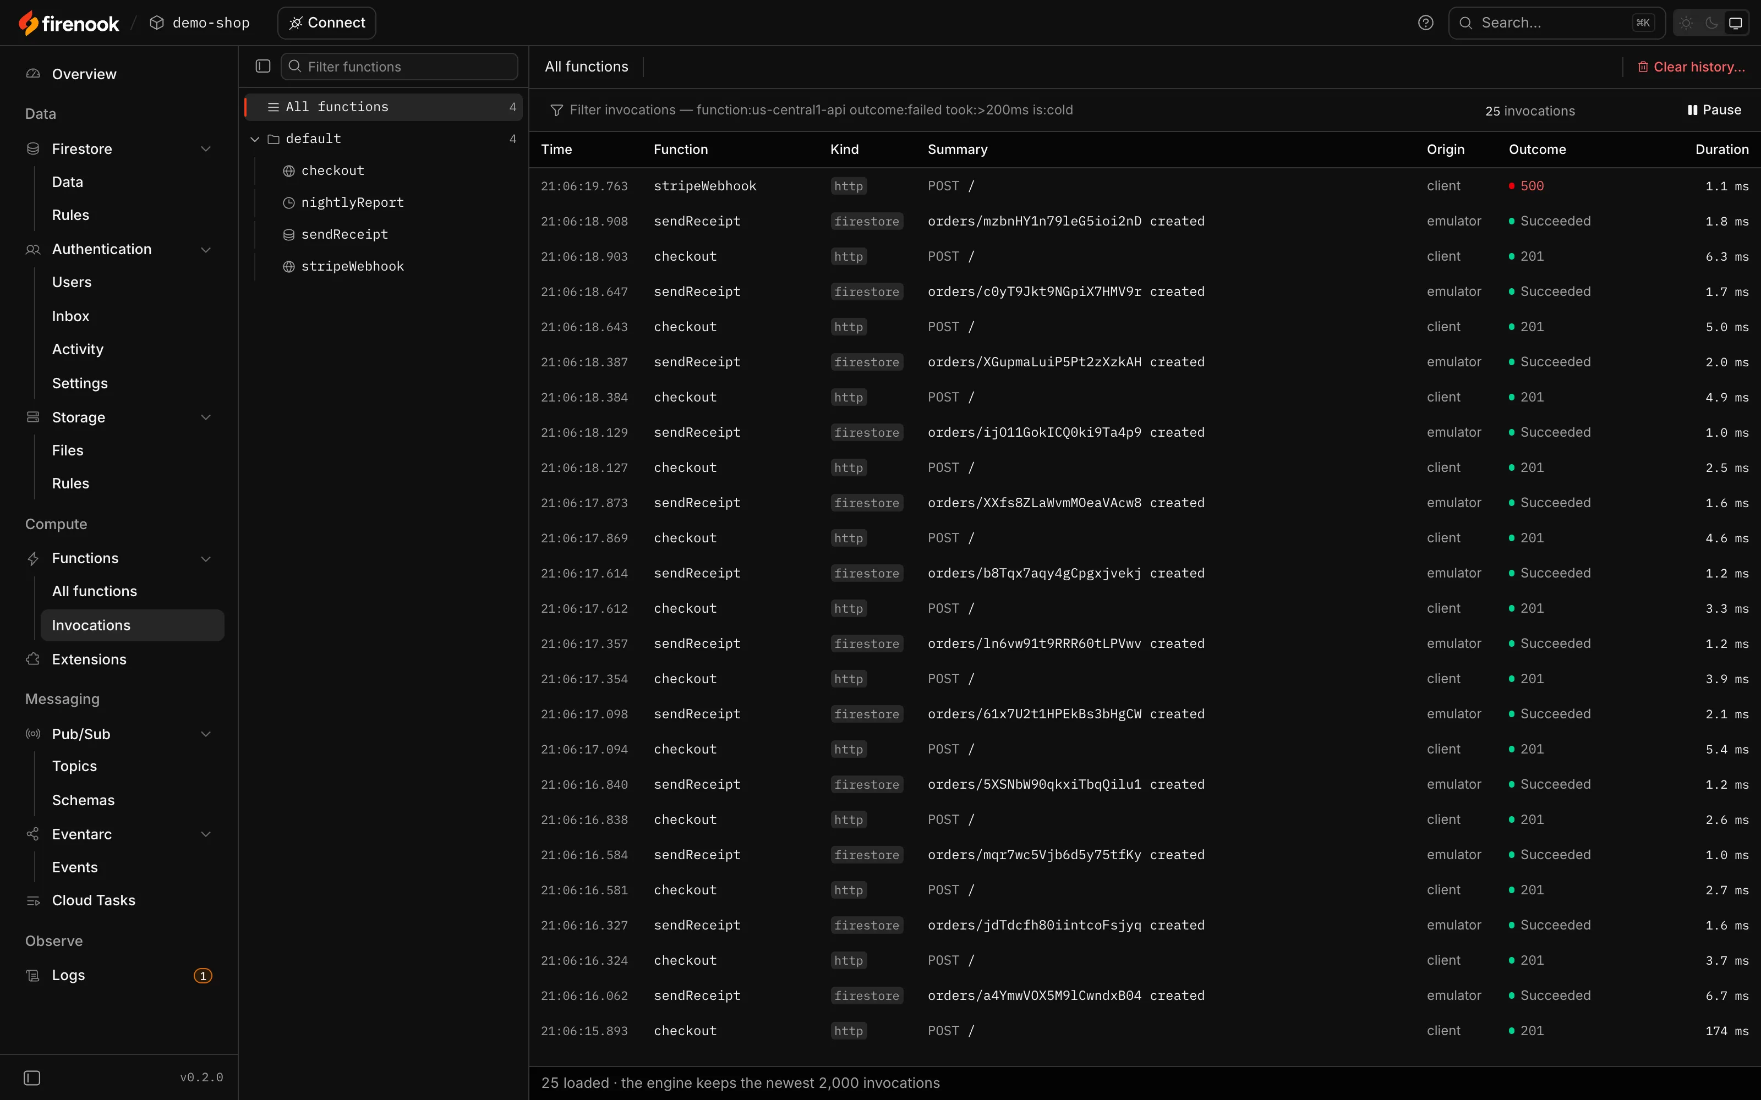Viewport: 1761px width, 1100px height.
Task: Click the Logs badge showing 1
Action: (x=203, y=976)
